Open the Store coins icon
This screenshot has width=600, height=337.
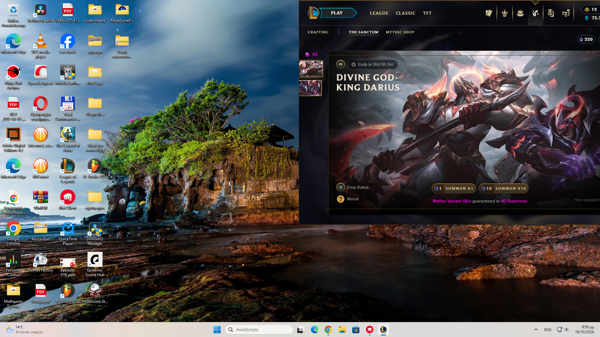(x=566, y=13)
